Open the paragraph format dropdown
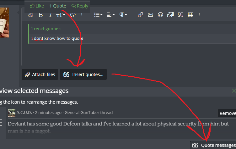 pos(123,15)
